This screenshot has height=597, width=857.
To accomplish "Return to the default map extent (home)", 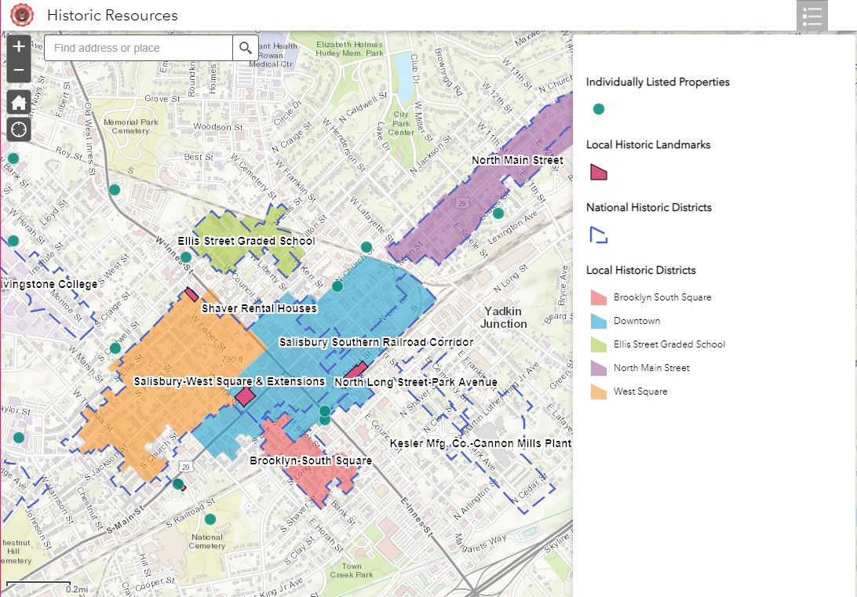I will pos(19,102).
